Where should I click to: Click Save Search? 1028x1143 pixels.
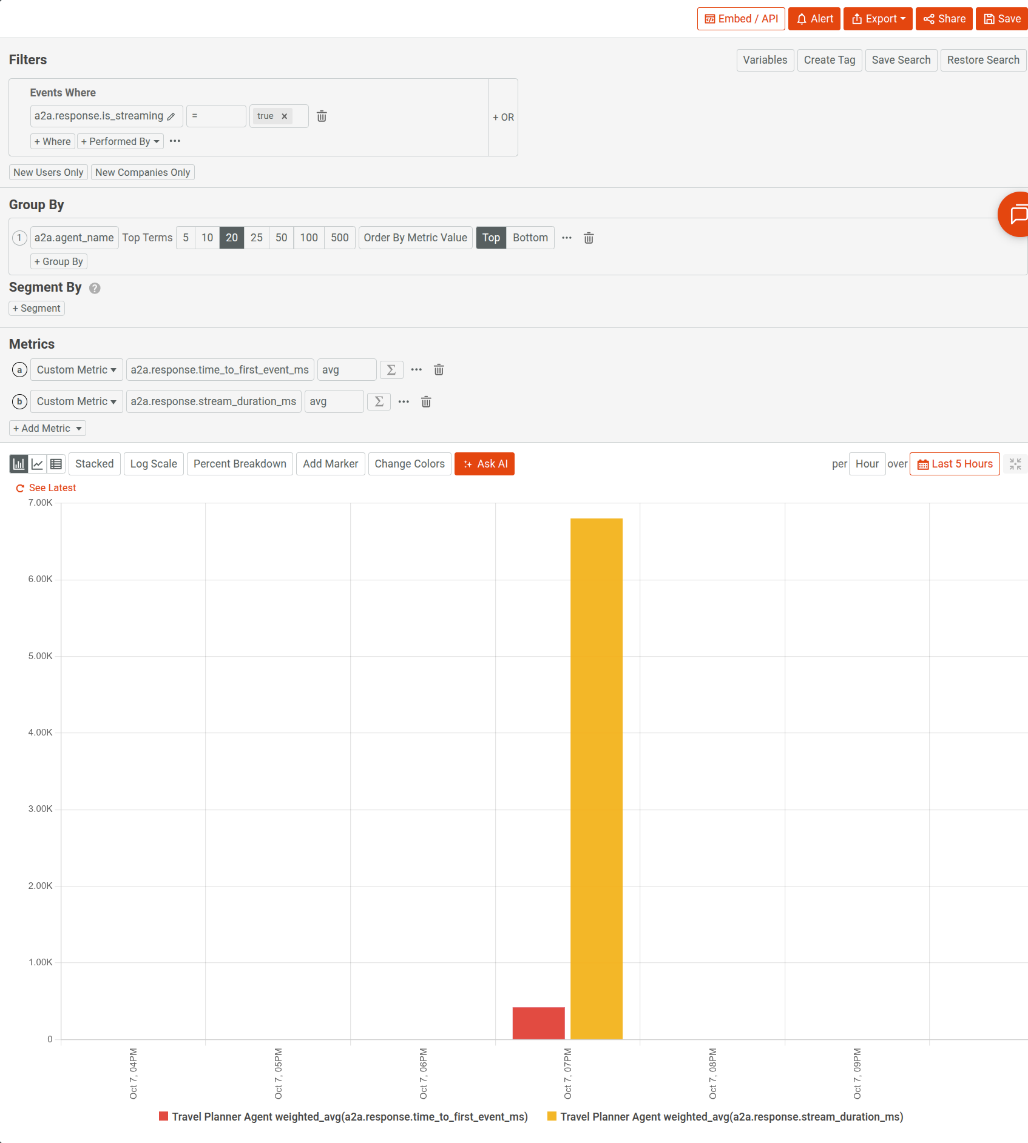[x=901, y=60]
